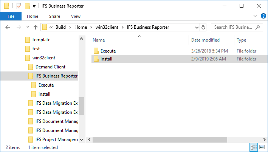This screenshot has height=152, width=268.
Task: Select the Execute folder in the file list
Action: point(108,51)
